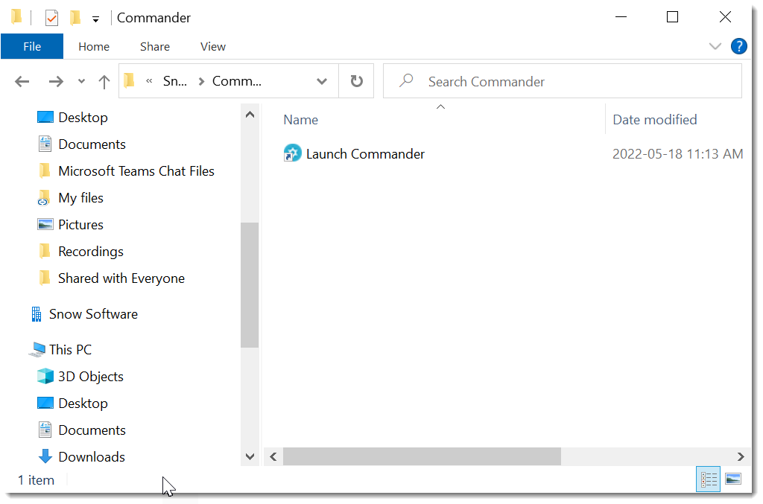Expand breadcrumb arrow after Sn...
This screenshot has height=504, width=763.
click(x=201, y=82)
